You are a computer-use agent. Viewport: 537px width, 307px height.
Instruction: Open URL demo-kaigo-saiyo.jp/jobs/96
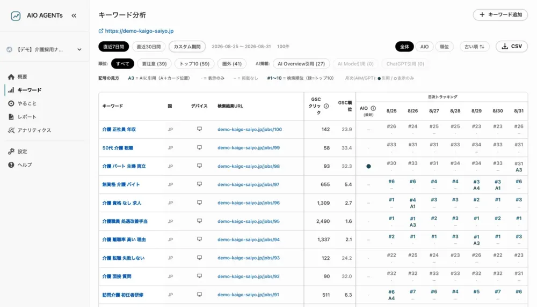[248, 203]
